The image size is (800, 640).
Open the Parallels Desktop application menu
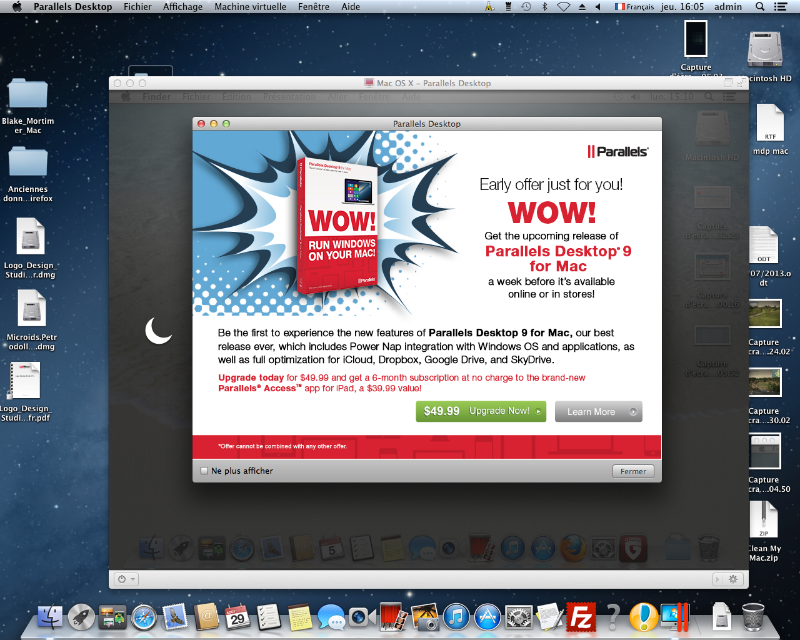(73, 7)
